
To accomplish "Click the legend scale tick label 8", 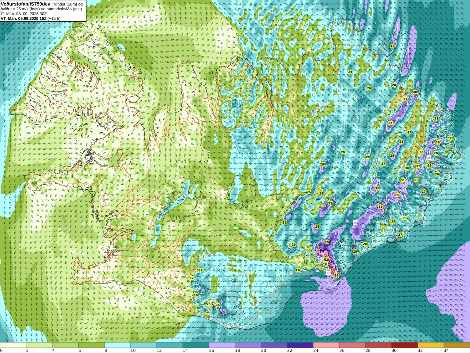I will (105, 350).
